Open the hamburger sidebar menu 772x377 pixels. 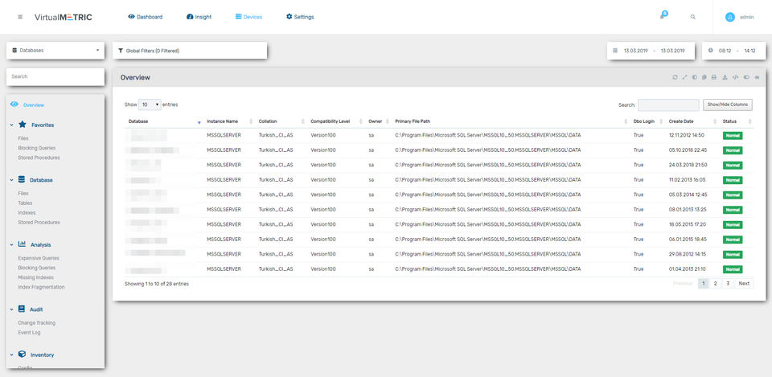(x=20, y=17)
